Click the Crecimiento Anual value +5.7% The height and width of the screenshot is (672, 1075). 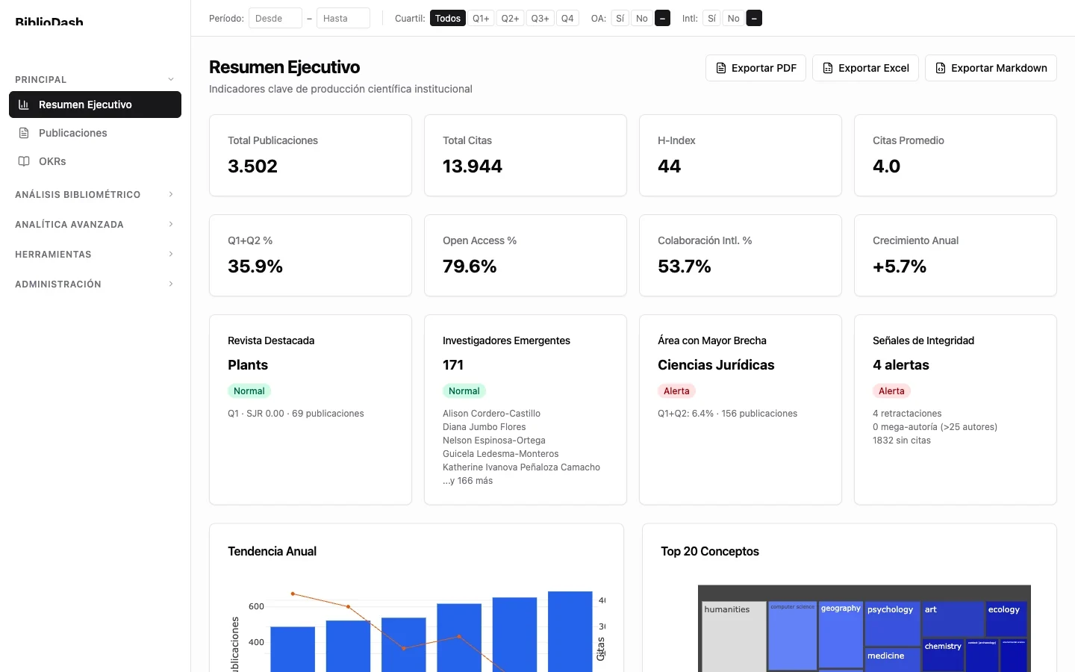point(900,266)
